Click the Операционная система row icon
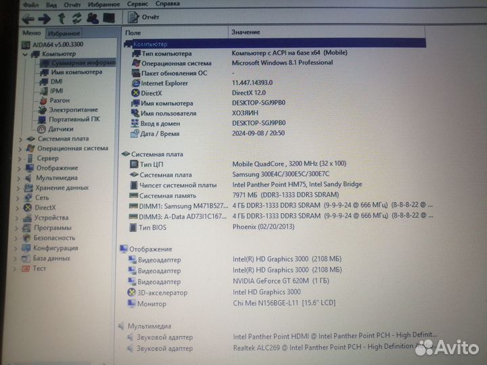 [x=136, y=64]
